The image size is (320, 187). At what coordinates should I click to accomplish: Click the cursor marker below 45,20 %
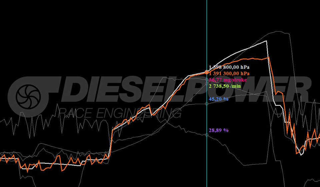click(x=207, y=104)
